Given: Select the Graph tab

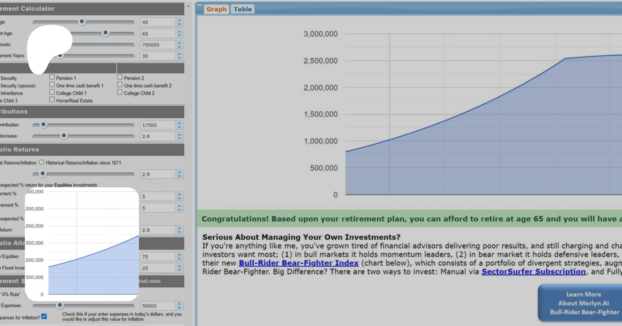Looking at the screenshot, I should click(216, 9).
